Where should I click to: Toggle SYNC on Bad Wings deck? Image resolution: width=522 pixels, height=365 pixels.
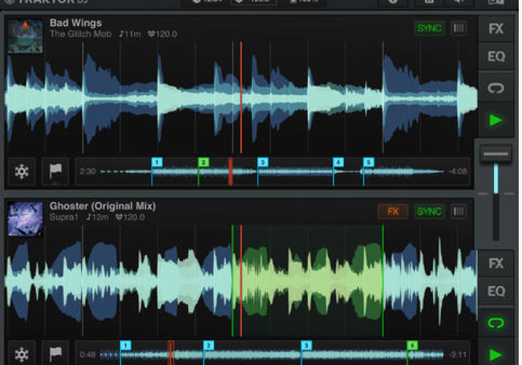(429, 28)
